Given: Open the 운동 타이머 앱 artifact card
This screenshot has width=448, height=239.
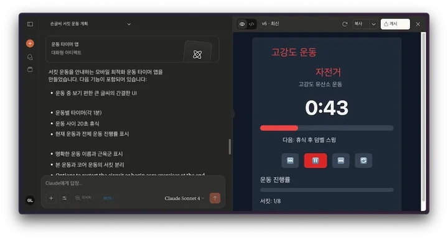Looking at the screenshot, I should pos(133,49).
